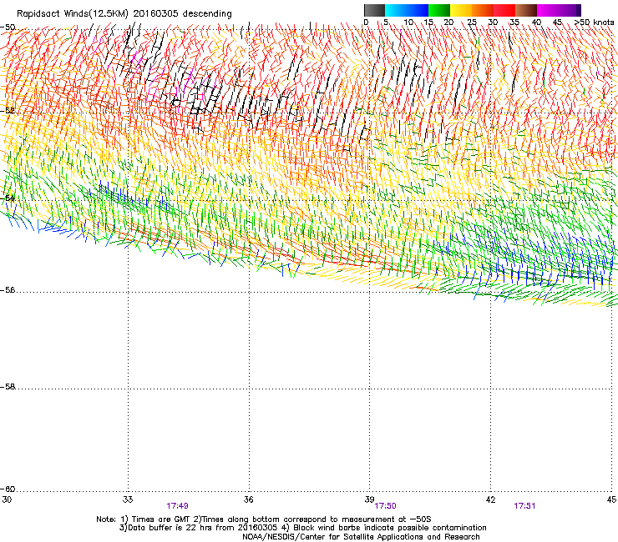The width and height of the screenshot is (618, 542).
Task: Click the cyan-to-blue 5-15 knots legend segment
Action: tap(407, 10)
